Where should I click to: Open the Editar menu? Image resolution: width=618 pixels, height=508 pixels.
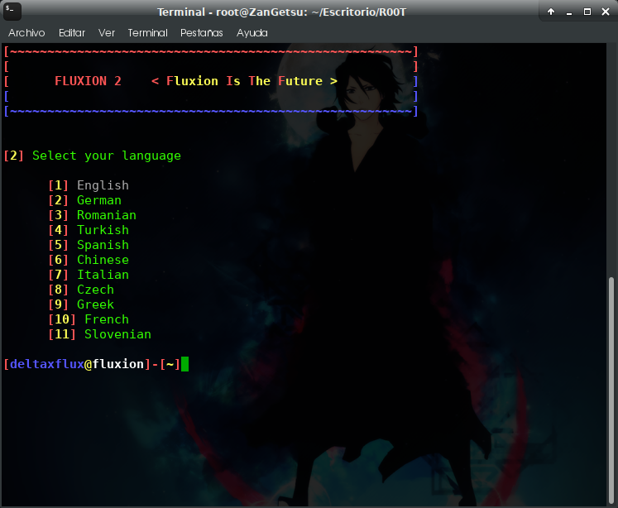click(x=72, y=33)
